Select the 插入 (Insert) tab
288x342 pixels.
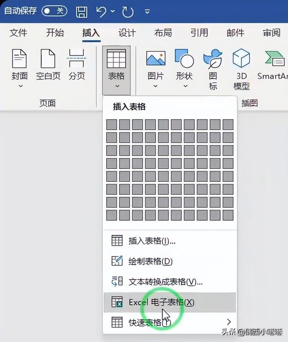coord(91,33)
